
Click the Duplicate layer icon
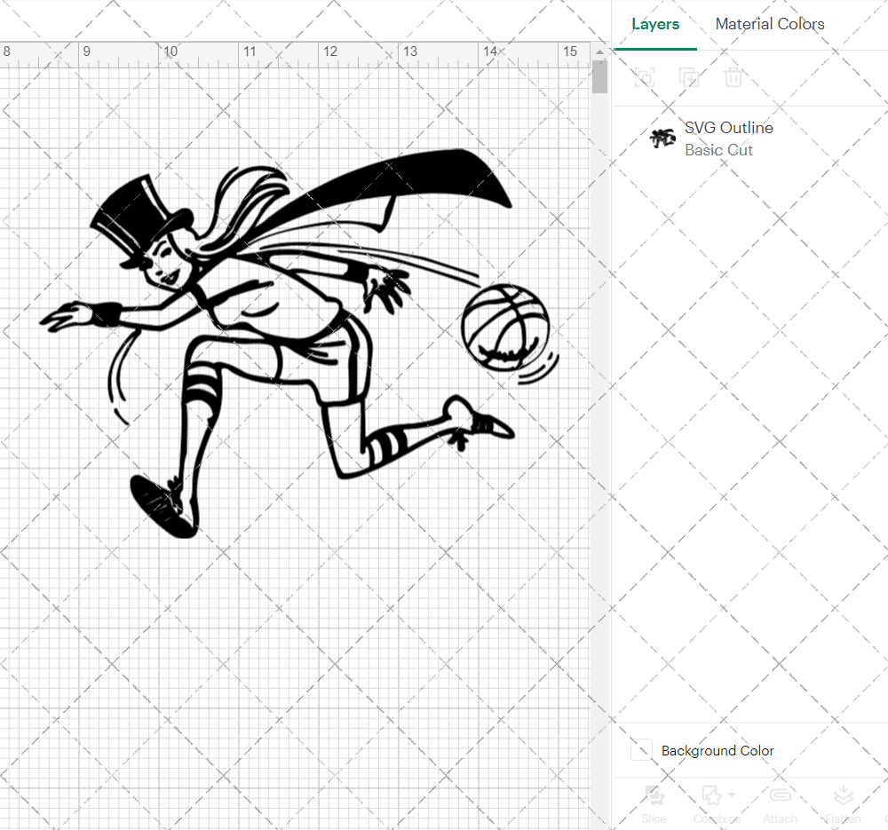pos(689,77)
